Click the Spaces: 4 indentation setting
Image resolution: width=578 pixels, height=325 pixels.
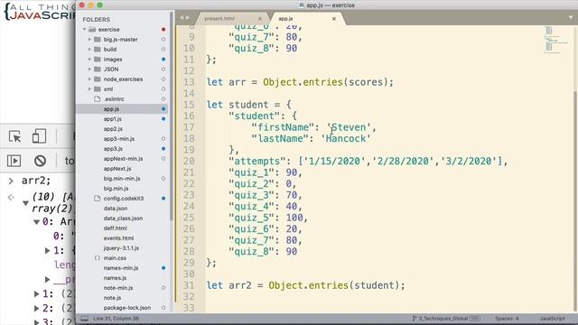pos(507,319)
